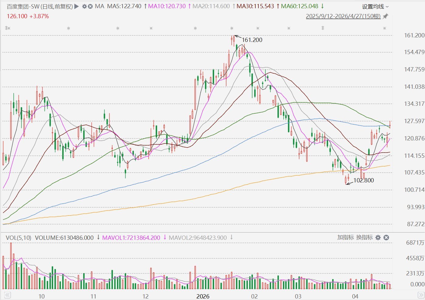Click the event marker above the 161.200 peak
This screenshot has width=425, height=300.
click(232, 28)
